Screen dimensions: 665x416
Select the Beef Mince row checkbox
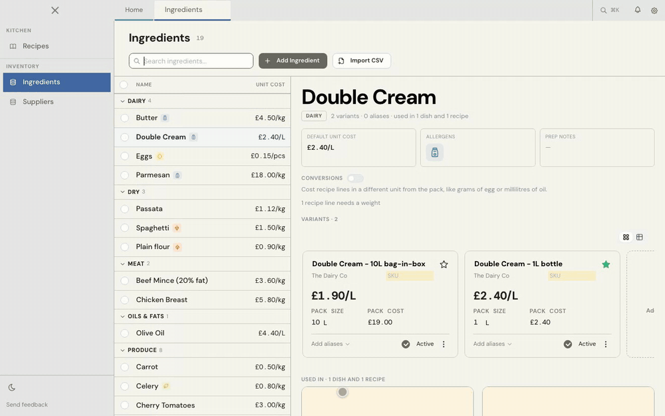(x=125, y=281)
